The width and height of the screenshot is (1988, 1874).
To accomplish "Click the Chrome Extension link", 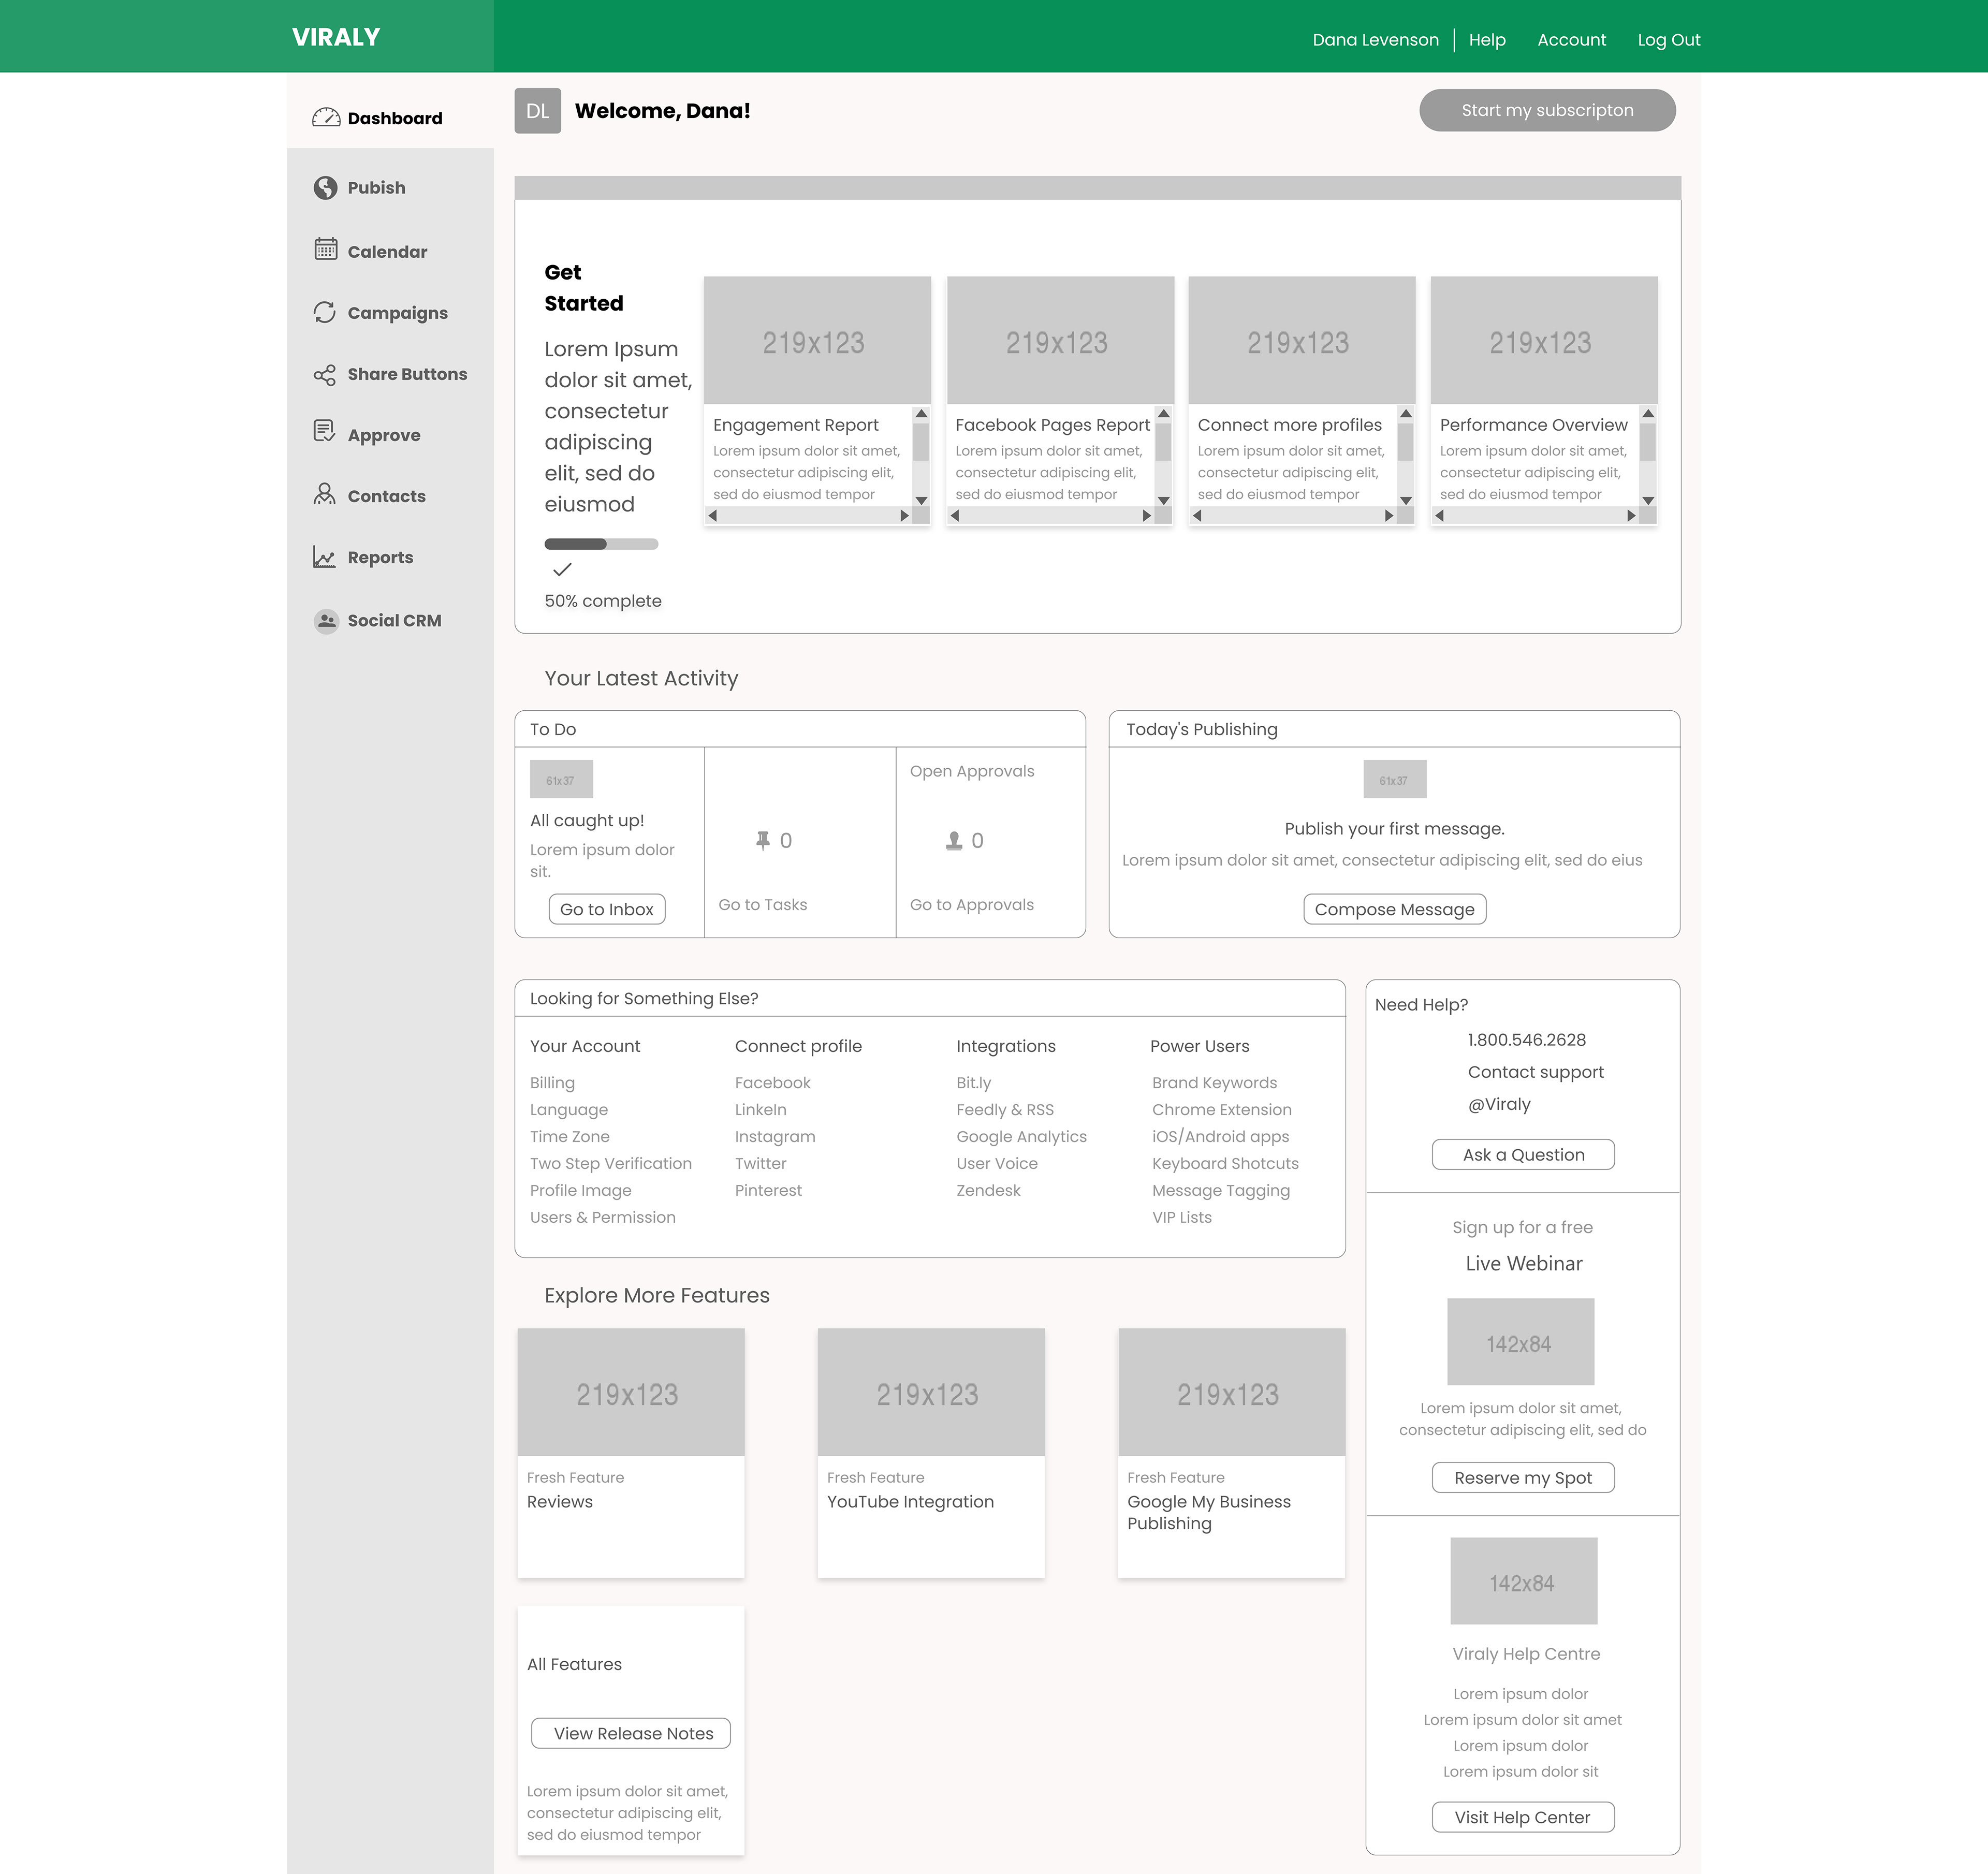I will (x=1221, y=1109).
